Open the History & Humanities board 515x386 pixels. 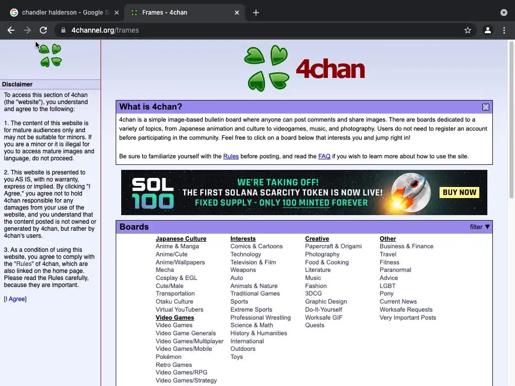coord(259,333)
